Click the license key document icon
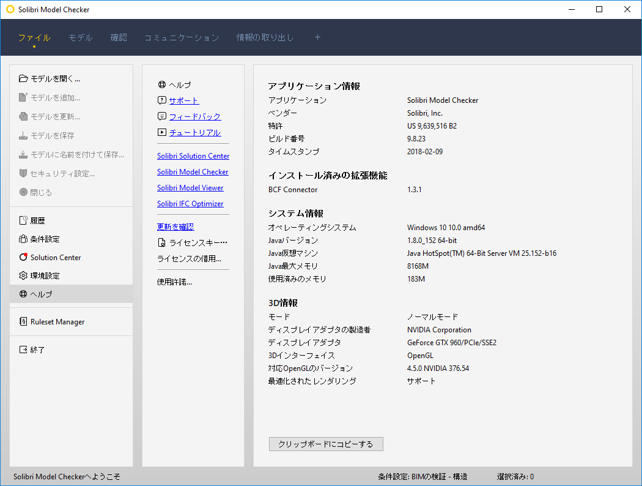Image resolution: width=642 pixels, height=486 pixels. (x=162, y=242)
